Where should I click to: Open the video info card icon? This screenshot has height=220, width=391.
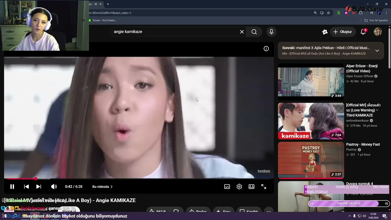coord(266,49)
